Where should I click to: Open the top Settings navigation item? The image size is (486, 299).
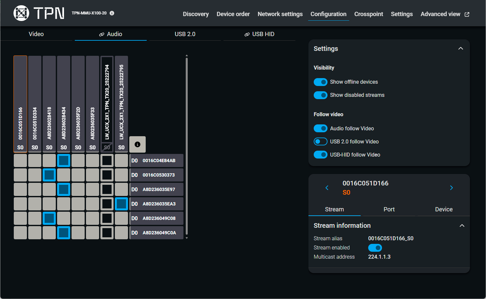[x=402, y=14]
